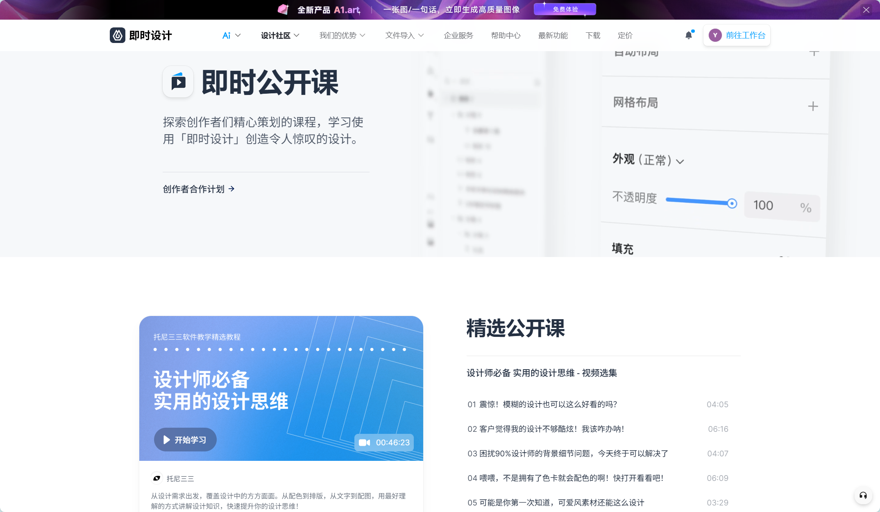This screenshot has height=512, width=880.
Task: Click the 前往工作台 button
Action: point(737,35)
